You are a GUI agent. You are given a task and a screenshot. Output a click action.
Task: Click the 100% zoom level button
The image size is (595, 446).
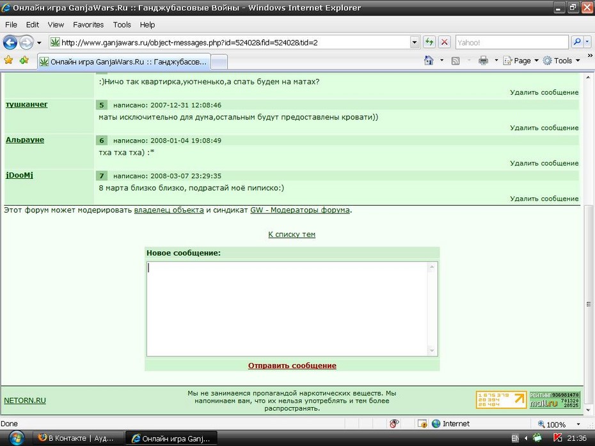coord(551,424)
